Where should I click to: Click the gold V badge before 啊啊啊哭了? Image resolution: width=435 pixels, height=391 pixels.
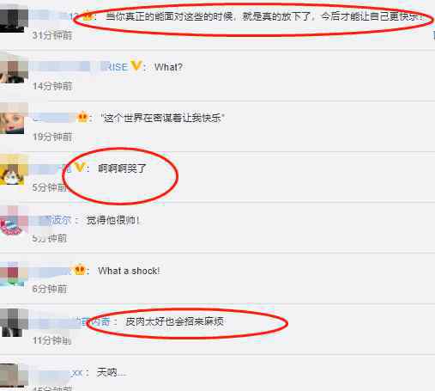pyautogui.click(x=80, y=168)
